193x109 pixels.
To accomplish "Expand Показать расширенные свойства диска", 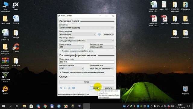I will tap(76, 51).
